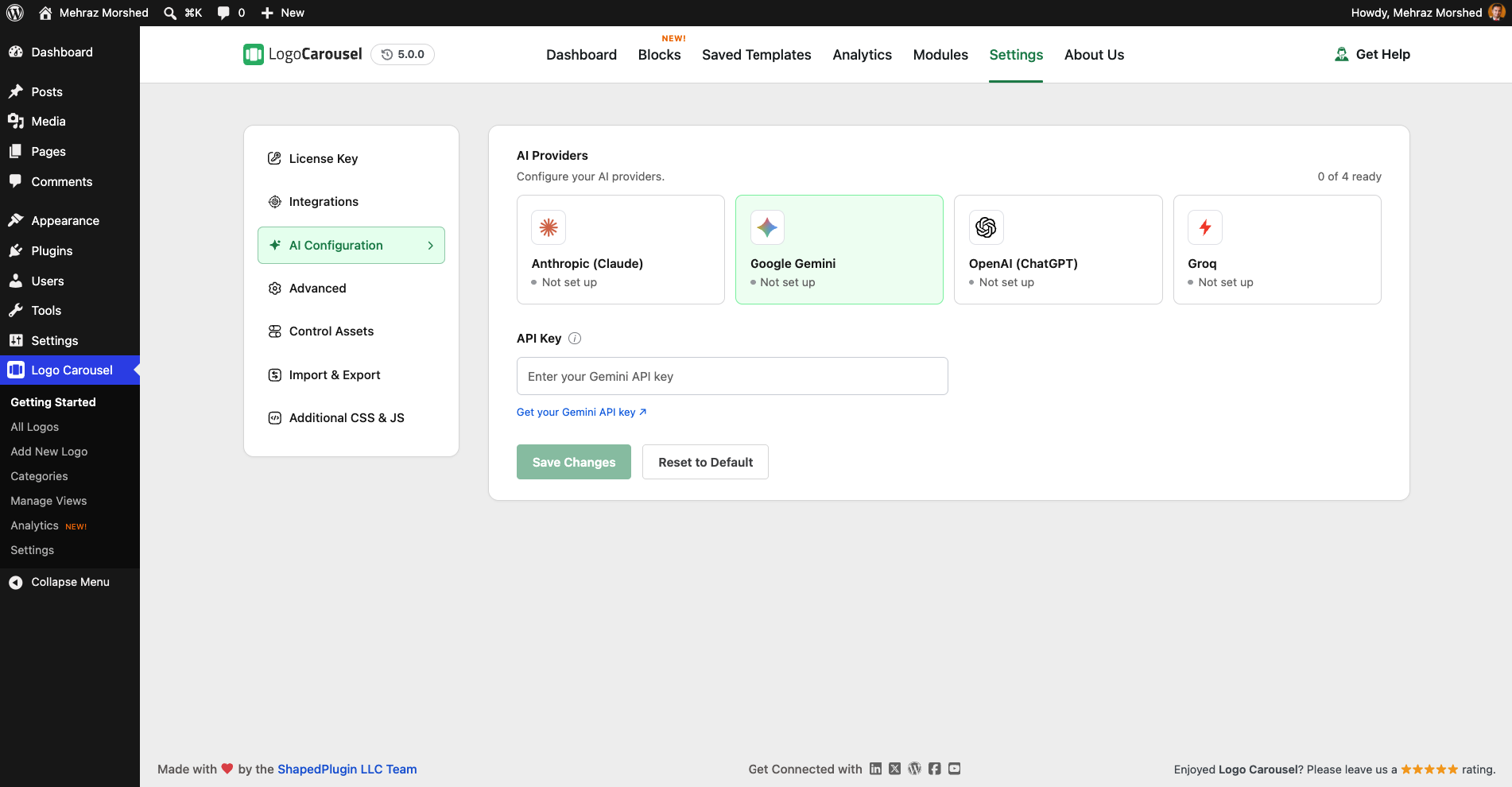Screen dimensions: 1512x787
Task: Open Additional CSS & JS section
Action: [351, 418]
